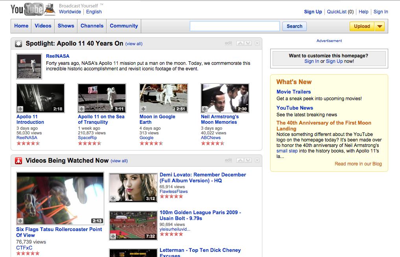Add Moon in Google Earth to QuickList
The height and width of the screenshot is (257, 400).
tap(144, 109)
